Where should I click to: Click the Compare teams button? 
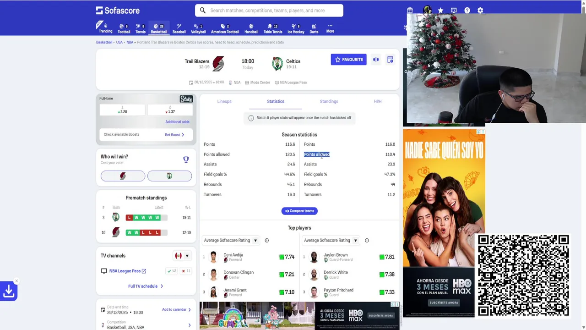[x=299, y=211]
